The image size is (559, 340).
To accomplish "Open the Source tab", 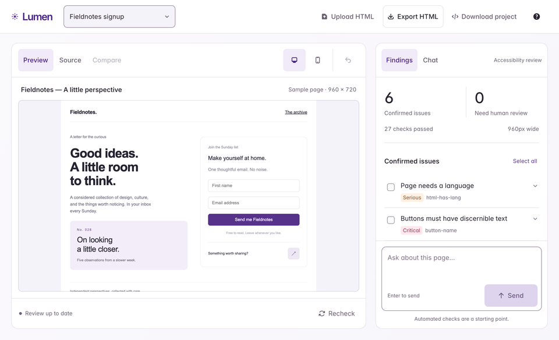I will [x=70, y=60].
